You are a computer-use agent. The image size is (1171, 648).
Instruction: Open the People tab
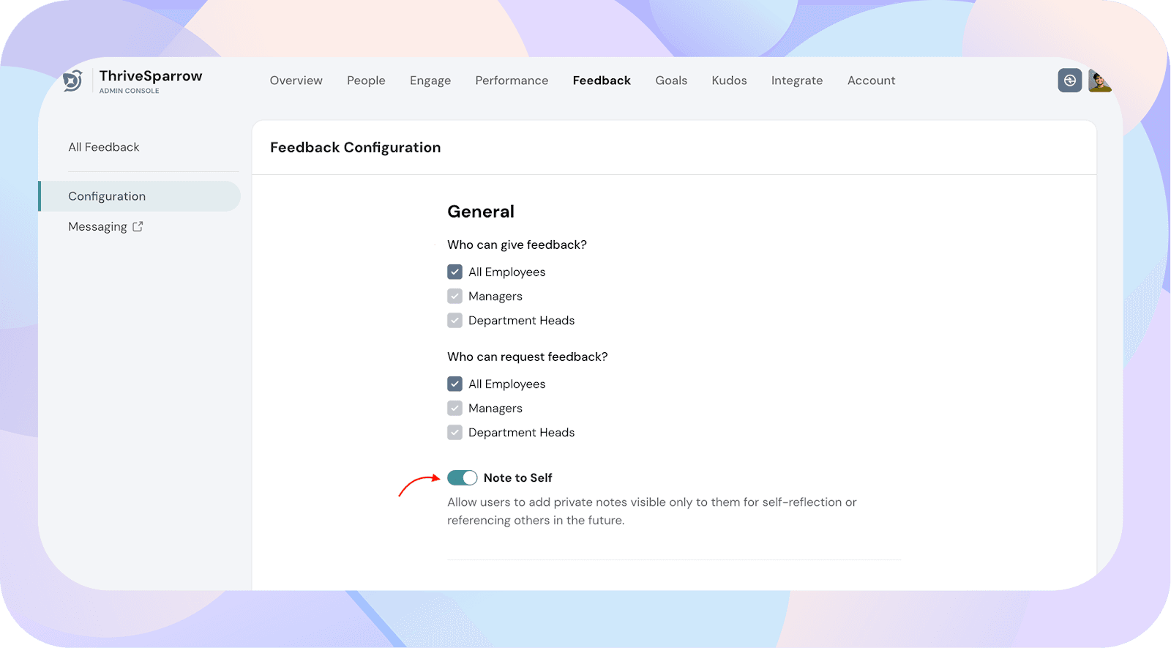pos(366,81)
